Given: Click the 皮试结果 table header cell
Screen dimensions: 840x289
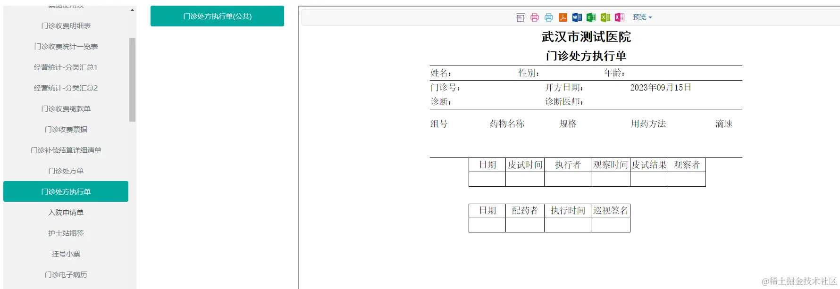Looking at the screenshot, I should click(649, 165).
